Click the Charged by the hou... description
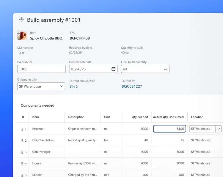 click(x=82, y=175)
